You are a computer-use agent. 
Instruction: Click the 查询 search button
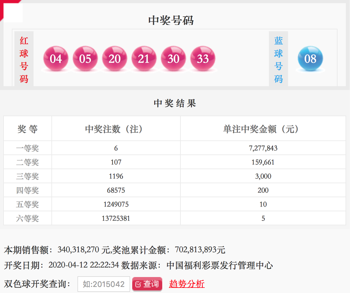pyautogui.click(x=147, y=284)
